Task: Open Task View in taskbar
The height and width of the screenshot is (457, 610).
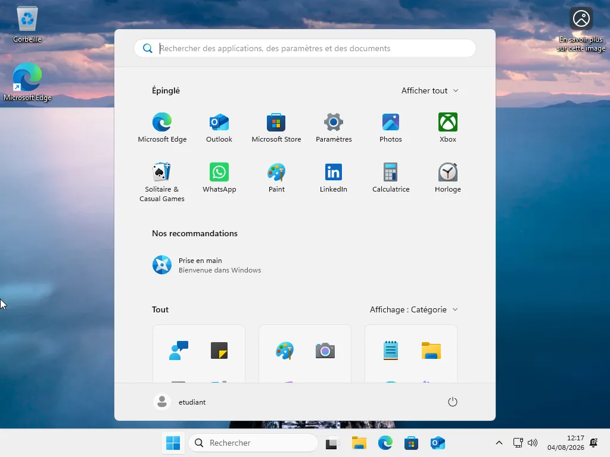Action: click(x=331, y=443)
